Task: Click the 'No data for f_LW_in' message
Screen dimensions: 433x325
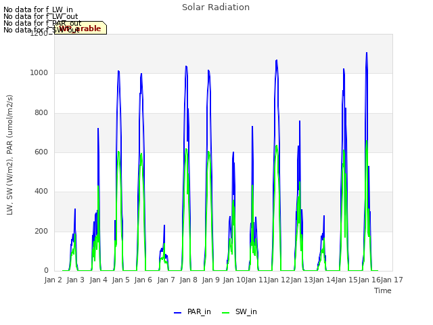Action: [38, 9]
